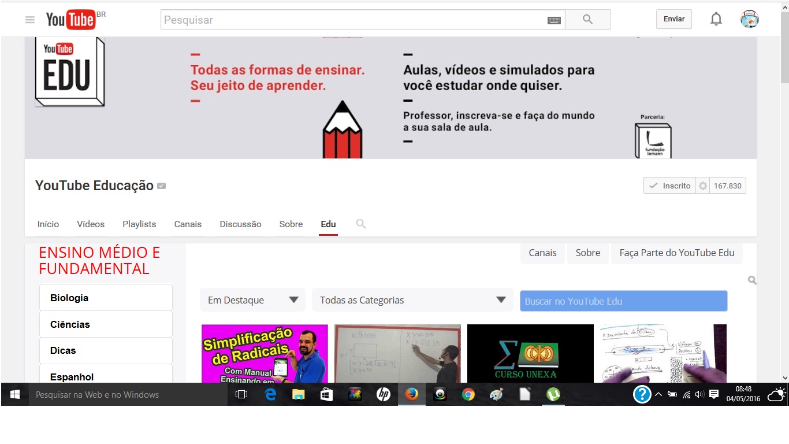Open the channel search magnifier below the tabs

[x=360, y=224]
